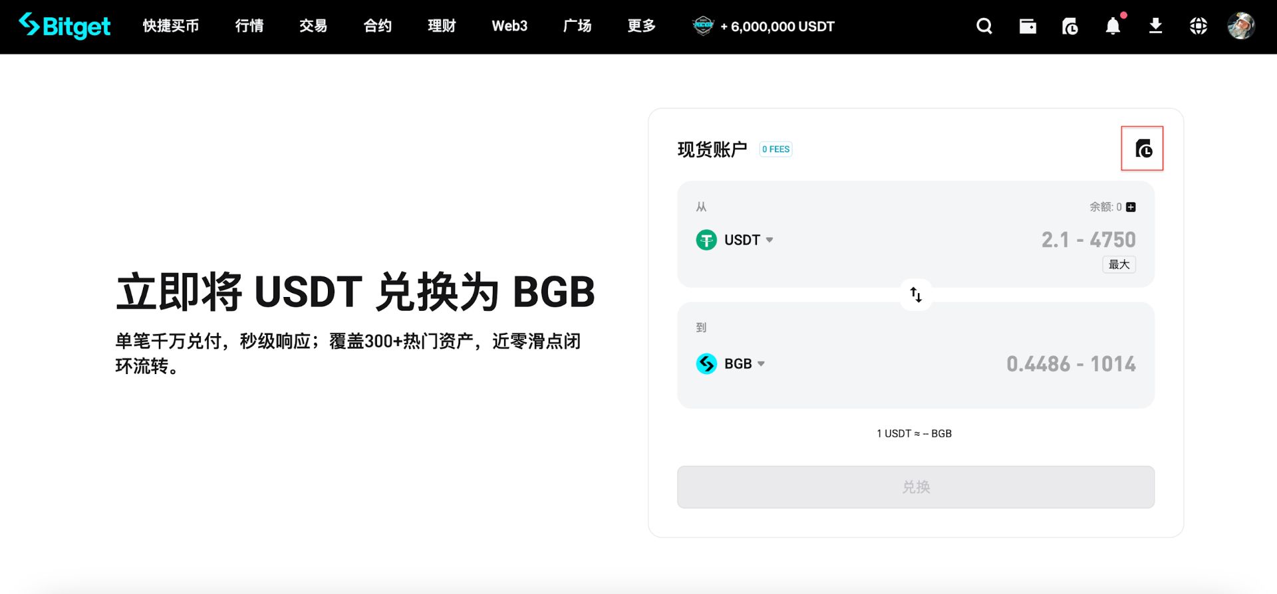This screenshot has width=1277, height=594.
Task: Click the download app icon
Action: (1156, 26)
